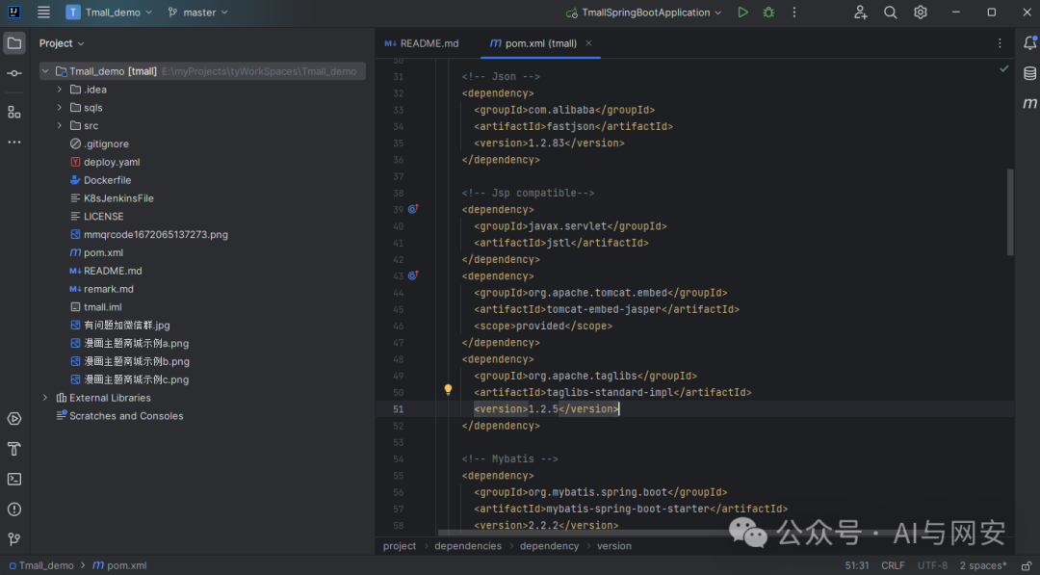Expand External Libraries node

tap(45, 398)
